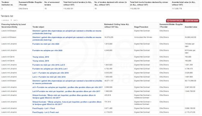Click the No. of announced tenders header
The image size is (202, 116).
click(52, 3)
